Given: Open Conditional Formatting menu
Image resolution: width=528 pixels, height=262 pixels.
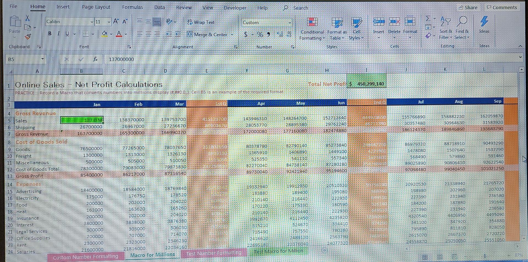Looking at the screenshot, I should coord(312,29).
